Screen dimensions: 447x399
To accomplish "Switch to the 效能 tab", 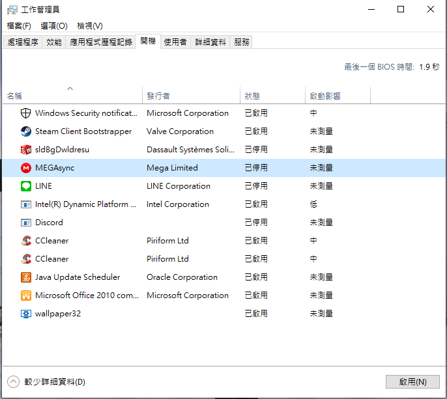I will pyautogui.click(x=54, y=42).
